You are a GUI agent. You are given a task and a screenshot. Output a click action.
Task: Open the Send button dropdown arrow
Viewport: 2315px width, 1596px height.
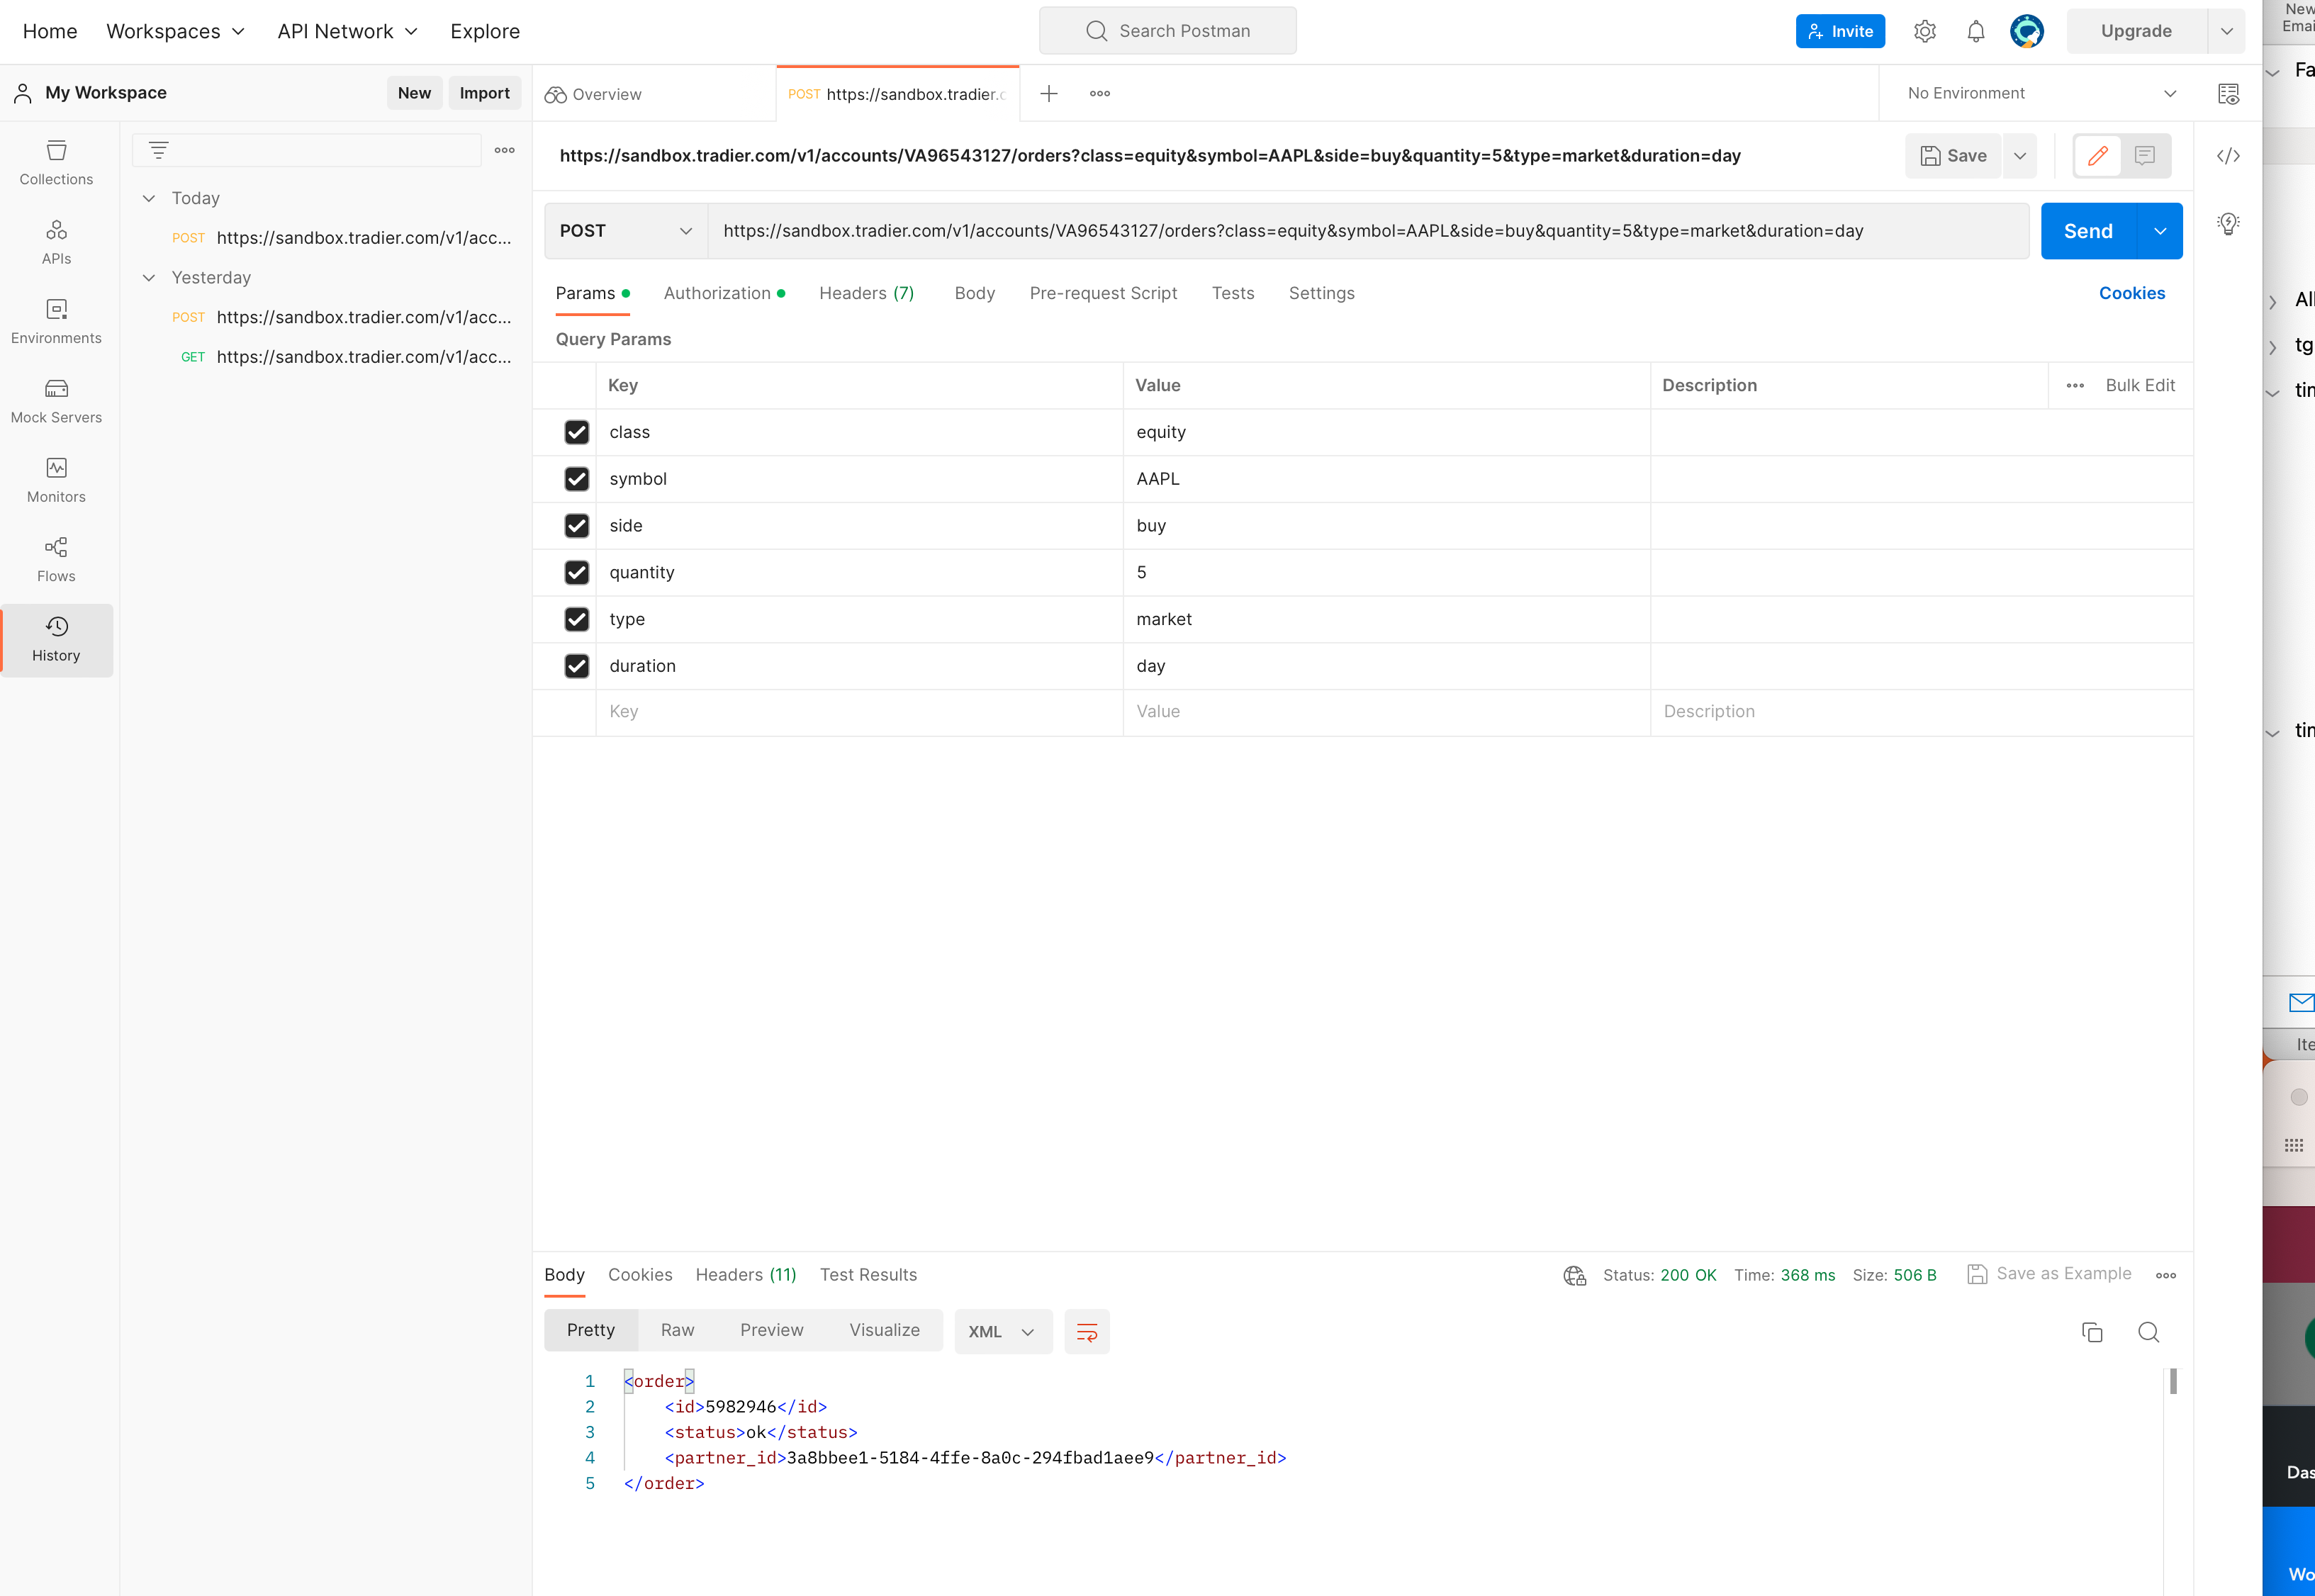pos(2160,231)
